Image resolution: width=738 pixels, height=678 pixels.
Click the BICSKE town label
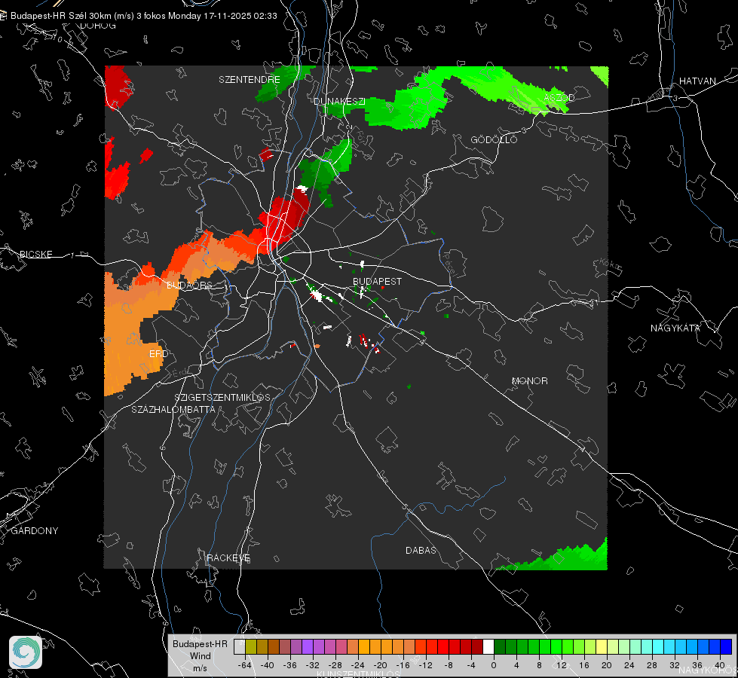click(35, 254)
